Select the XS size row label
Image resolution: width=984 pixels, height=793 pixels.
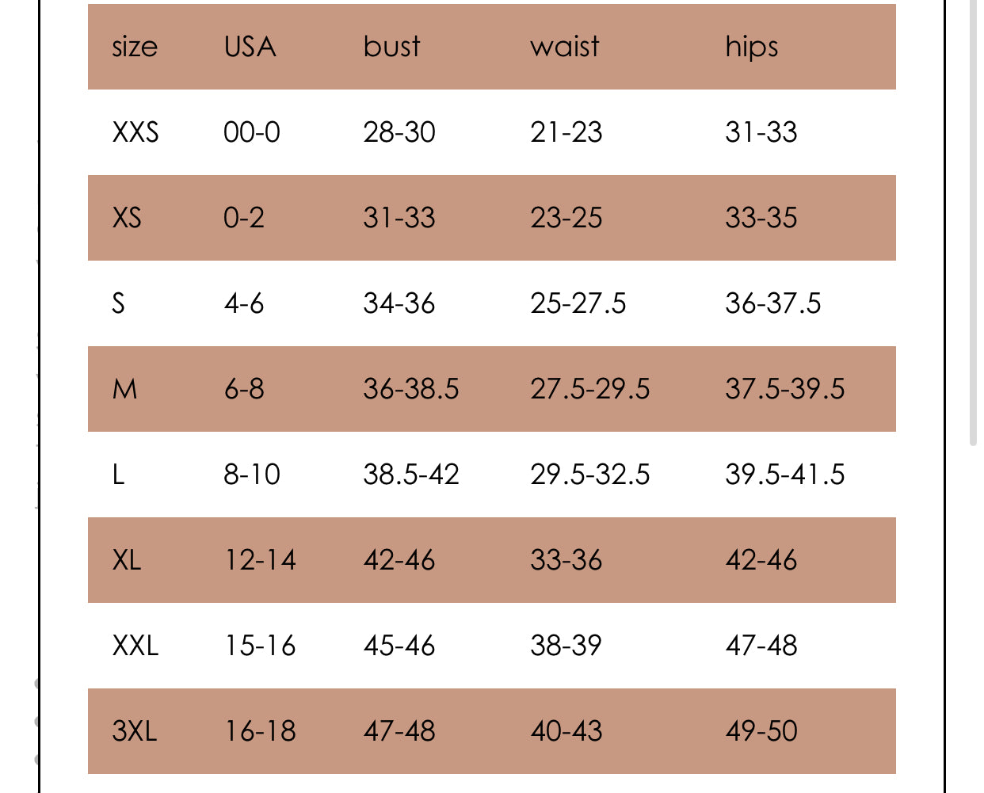127,217
